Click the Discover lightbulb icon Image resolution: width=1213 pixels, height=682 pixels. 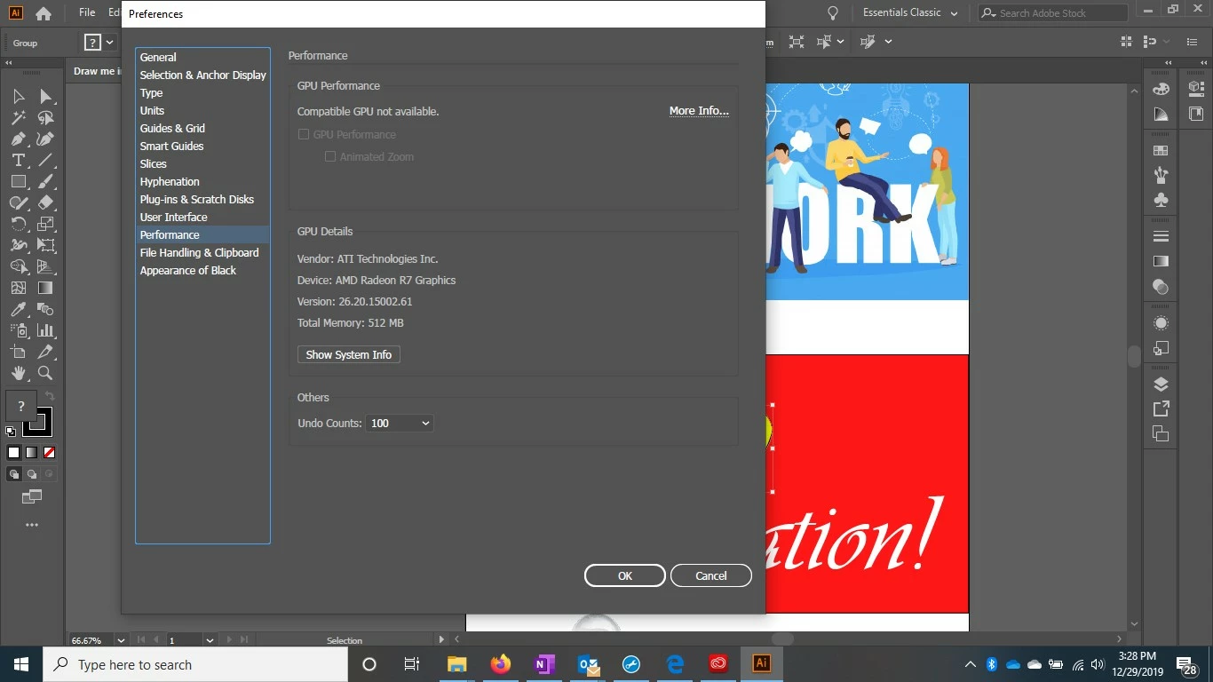point(832,13)
